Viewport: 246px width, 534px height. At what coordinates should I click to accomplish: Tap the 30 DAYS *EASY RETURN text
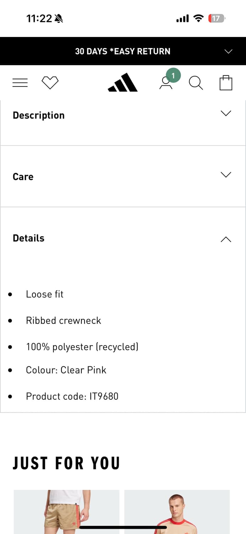click(x=123, y=51)
